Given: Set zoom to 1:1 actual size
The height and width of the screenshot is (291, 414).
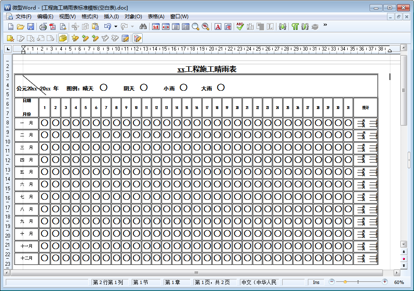Looking at the screenshot, I should 156,27.
